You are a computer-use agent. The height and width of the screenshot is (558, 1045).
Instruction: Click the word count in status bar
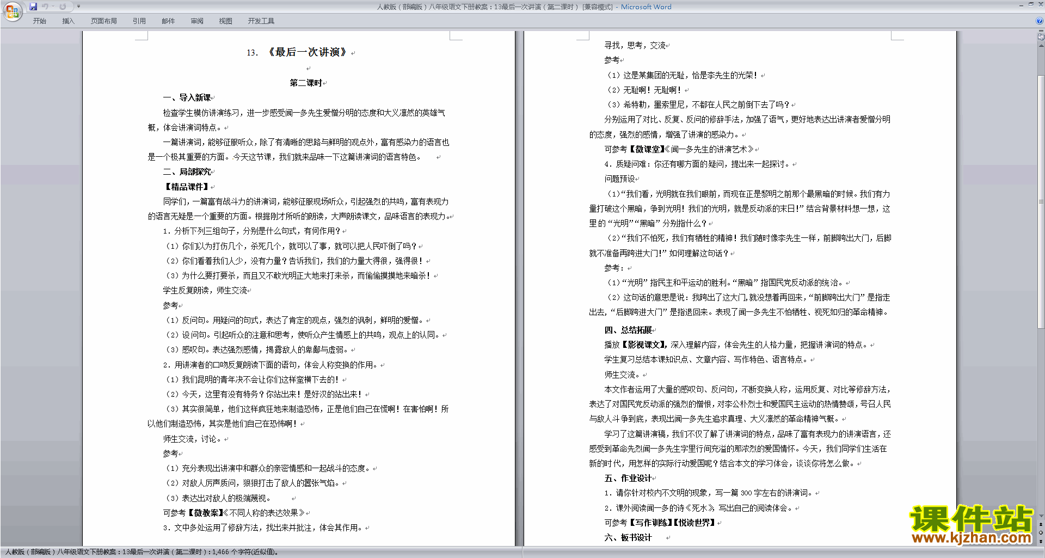click(245, 552)
